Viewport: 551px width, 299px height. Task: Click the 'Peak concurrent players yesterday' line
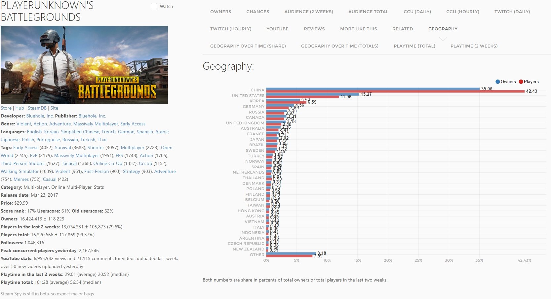click(x=50, y=250)
